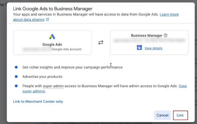Select the Business Manager card heading
This screenshot has width=197, height=124.
(x=147, y=35)
